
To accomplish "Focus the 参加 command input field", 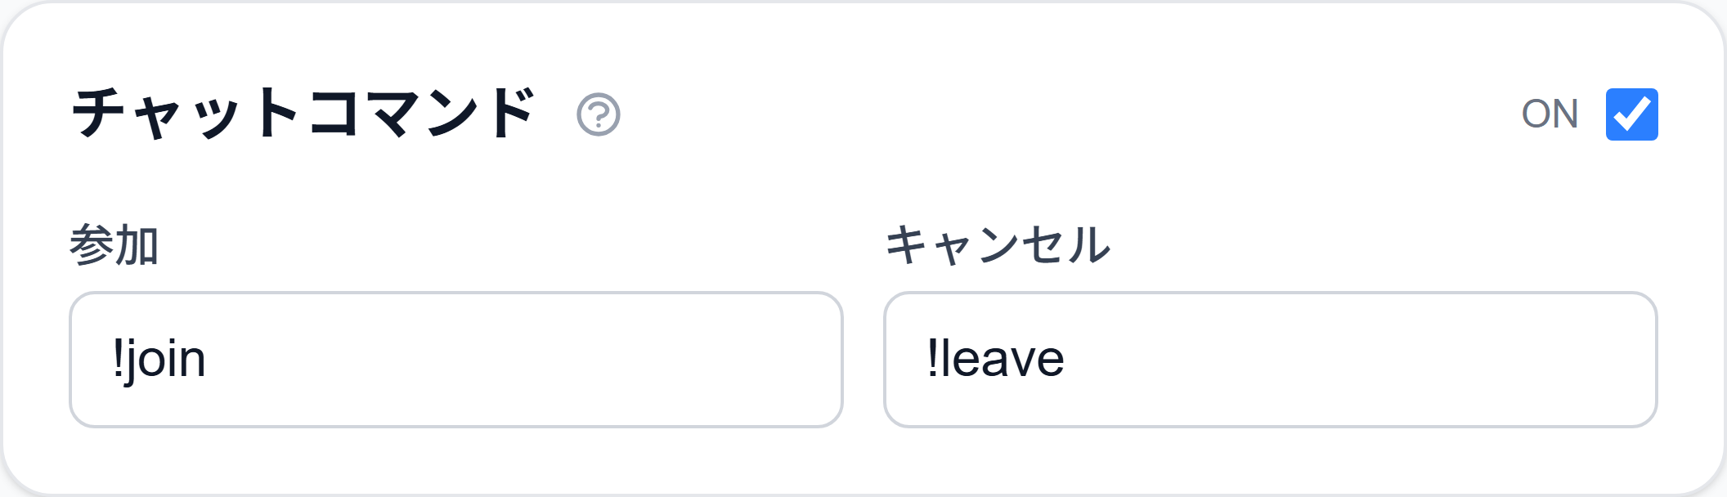I will click(456, 360).
